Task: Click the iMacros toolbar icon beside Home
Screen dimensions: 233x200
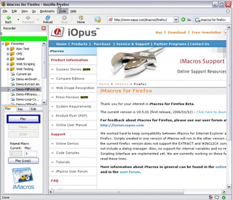Action: click(x=97, y=20)
